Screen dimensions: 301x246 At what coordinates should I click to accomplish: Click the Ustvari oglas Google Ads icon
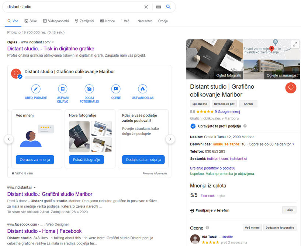[x=143, y=89]
